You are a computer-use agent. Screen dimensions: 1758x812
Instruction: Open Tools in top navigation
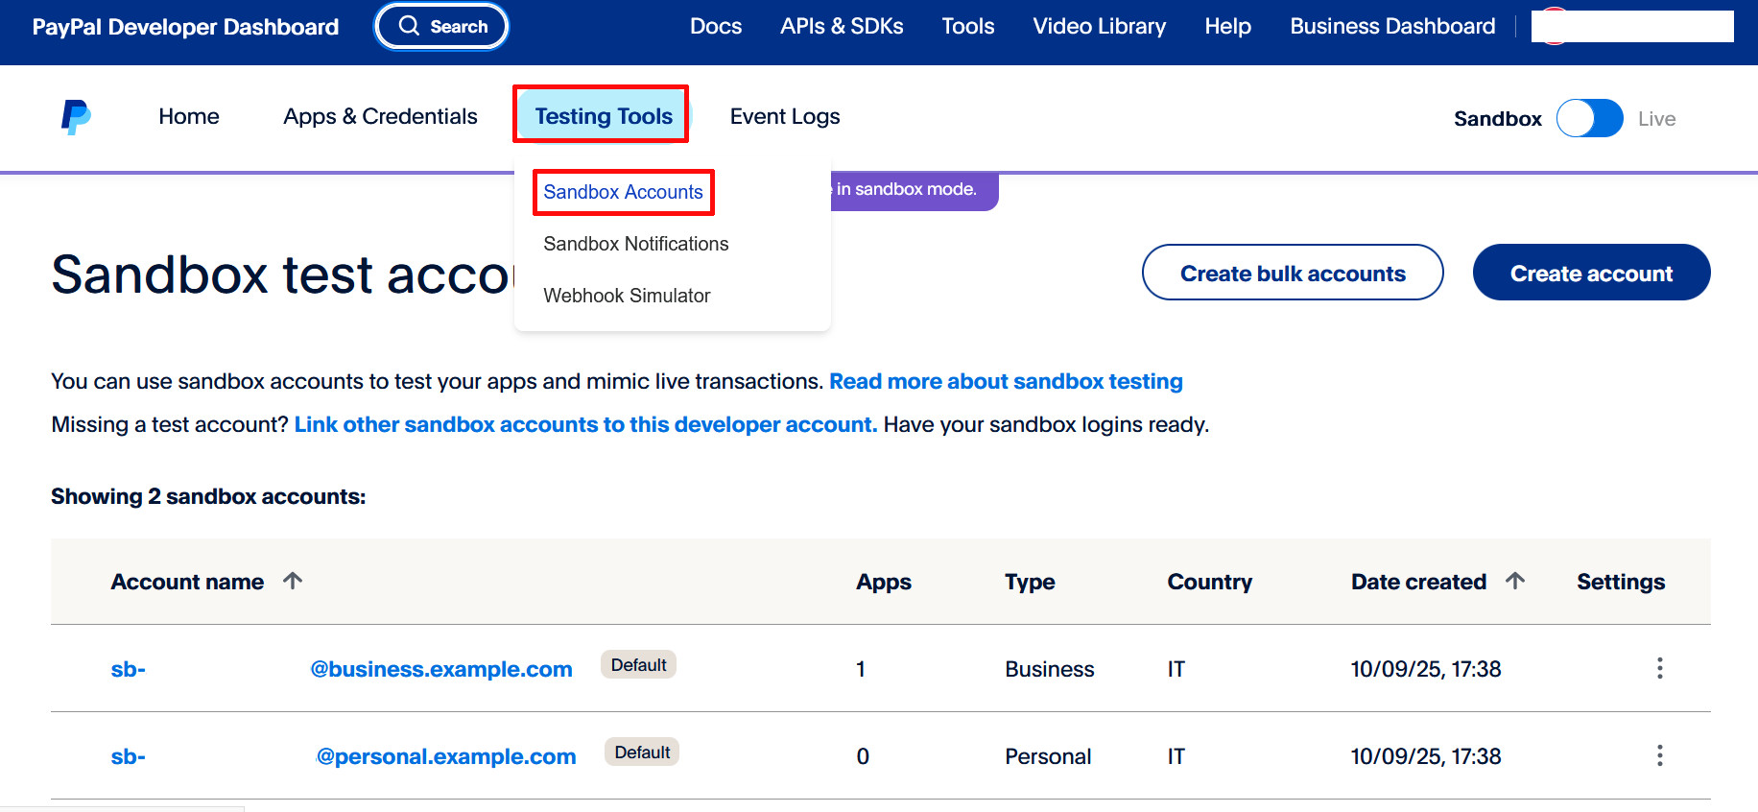(x=967, y=26)
